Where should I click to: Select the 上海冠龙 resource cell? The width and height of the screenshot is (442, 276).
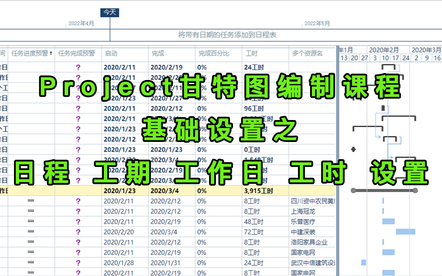pos(312,211)
